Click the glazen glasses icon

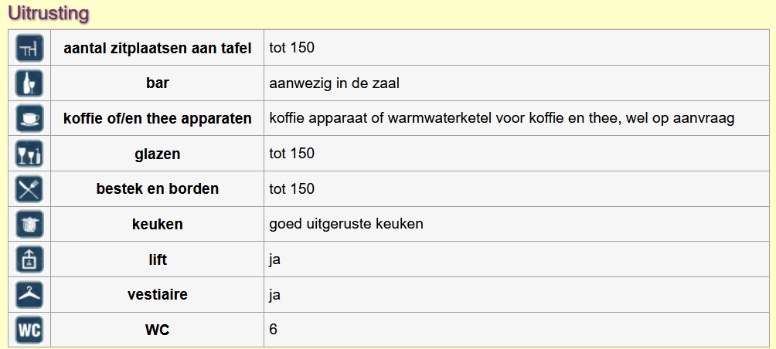point(29,154)
